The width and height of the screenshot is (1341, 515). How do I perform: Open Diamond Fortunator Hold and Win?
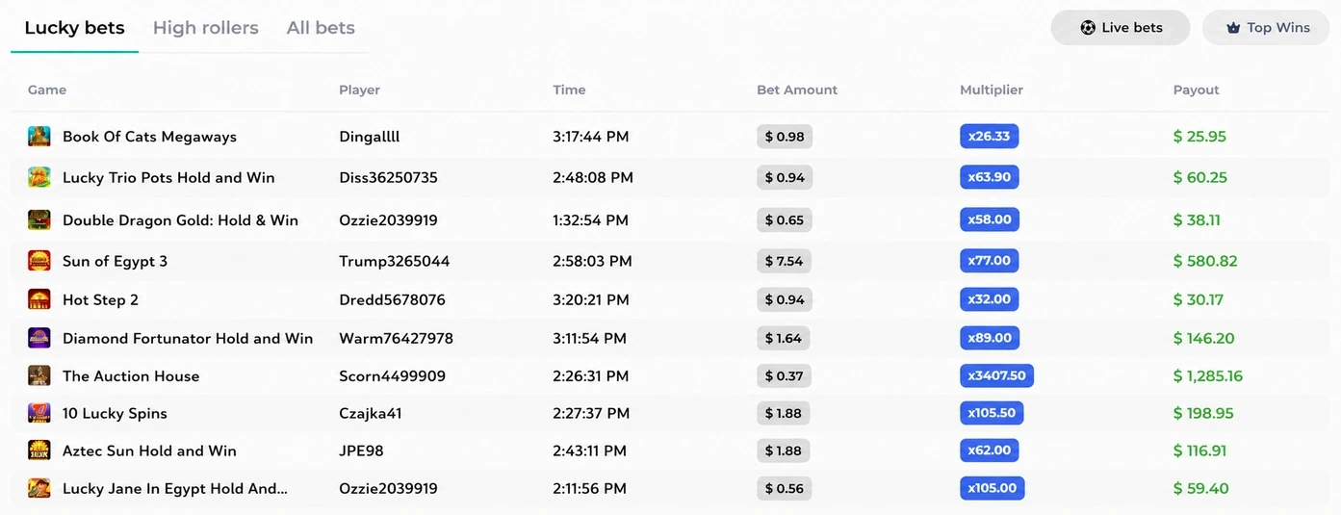[x=188, y=338]
